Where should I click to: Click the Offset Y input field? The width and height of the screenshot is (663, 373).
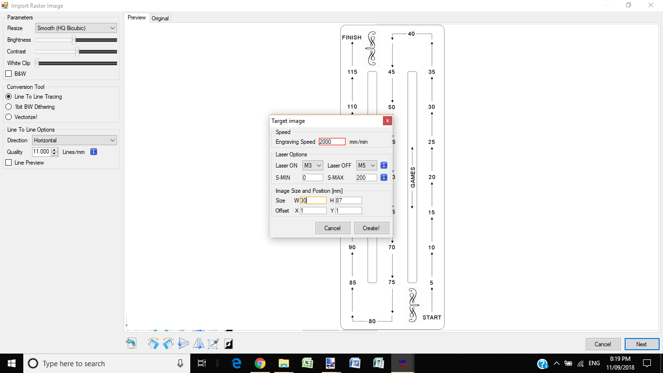pos(348,210)
